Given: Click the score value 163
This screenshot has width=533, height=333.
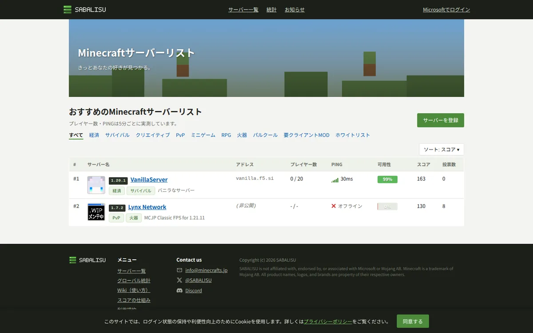Looking at the screenshot, I should pyautogui.click(x=421, y=179).
